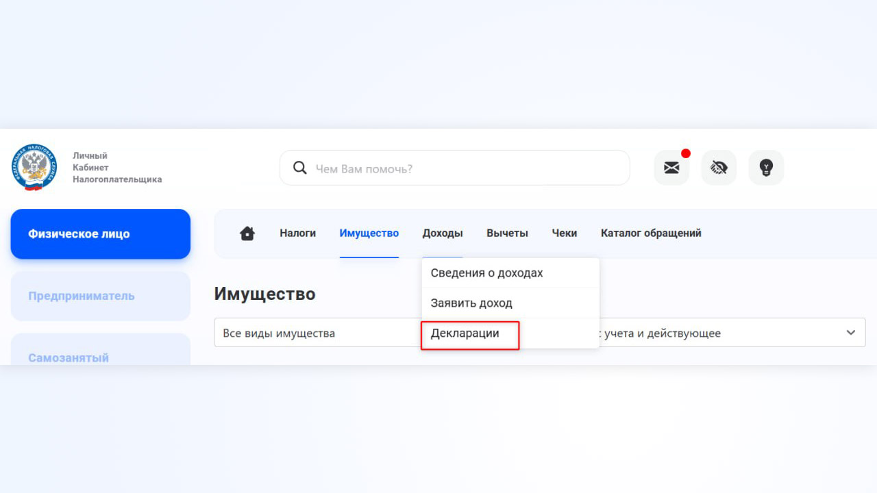Switch to the 'Самозанятый' profile
877x493 pixels.
100,354
